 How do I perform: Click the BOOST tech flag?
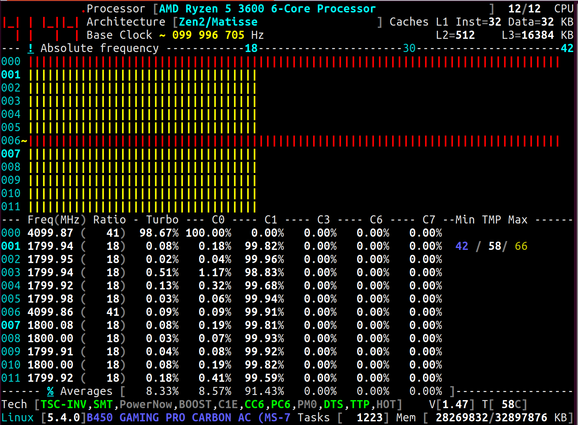coord(195,404)
